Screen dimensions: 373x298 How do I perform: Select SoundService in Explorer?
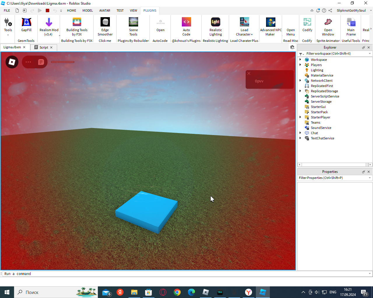pyautogui.click(x=321, y=128)
